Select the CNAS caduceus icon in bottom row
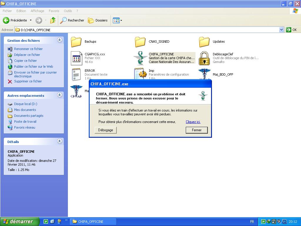 [76, 91]
